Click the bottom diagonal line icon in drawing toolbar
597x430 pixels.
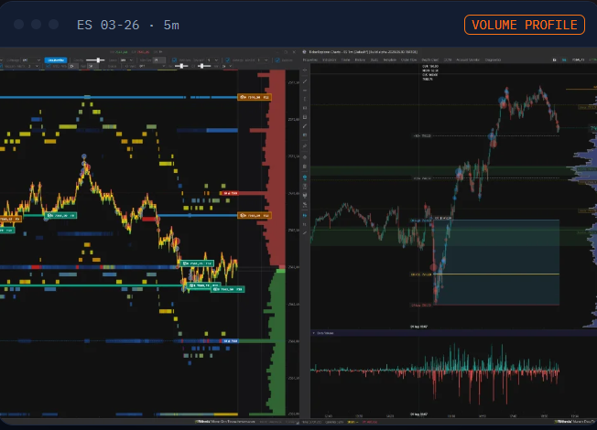[x=305, y=232]
